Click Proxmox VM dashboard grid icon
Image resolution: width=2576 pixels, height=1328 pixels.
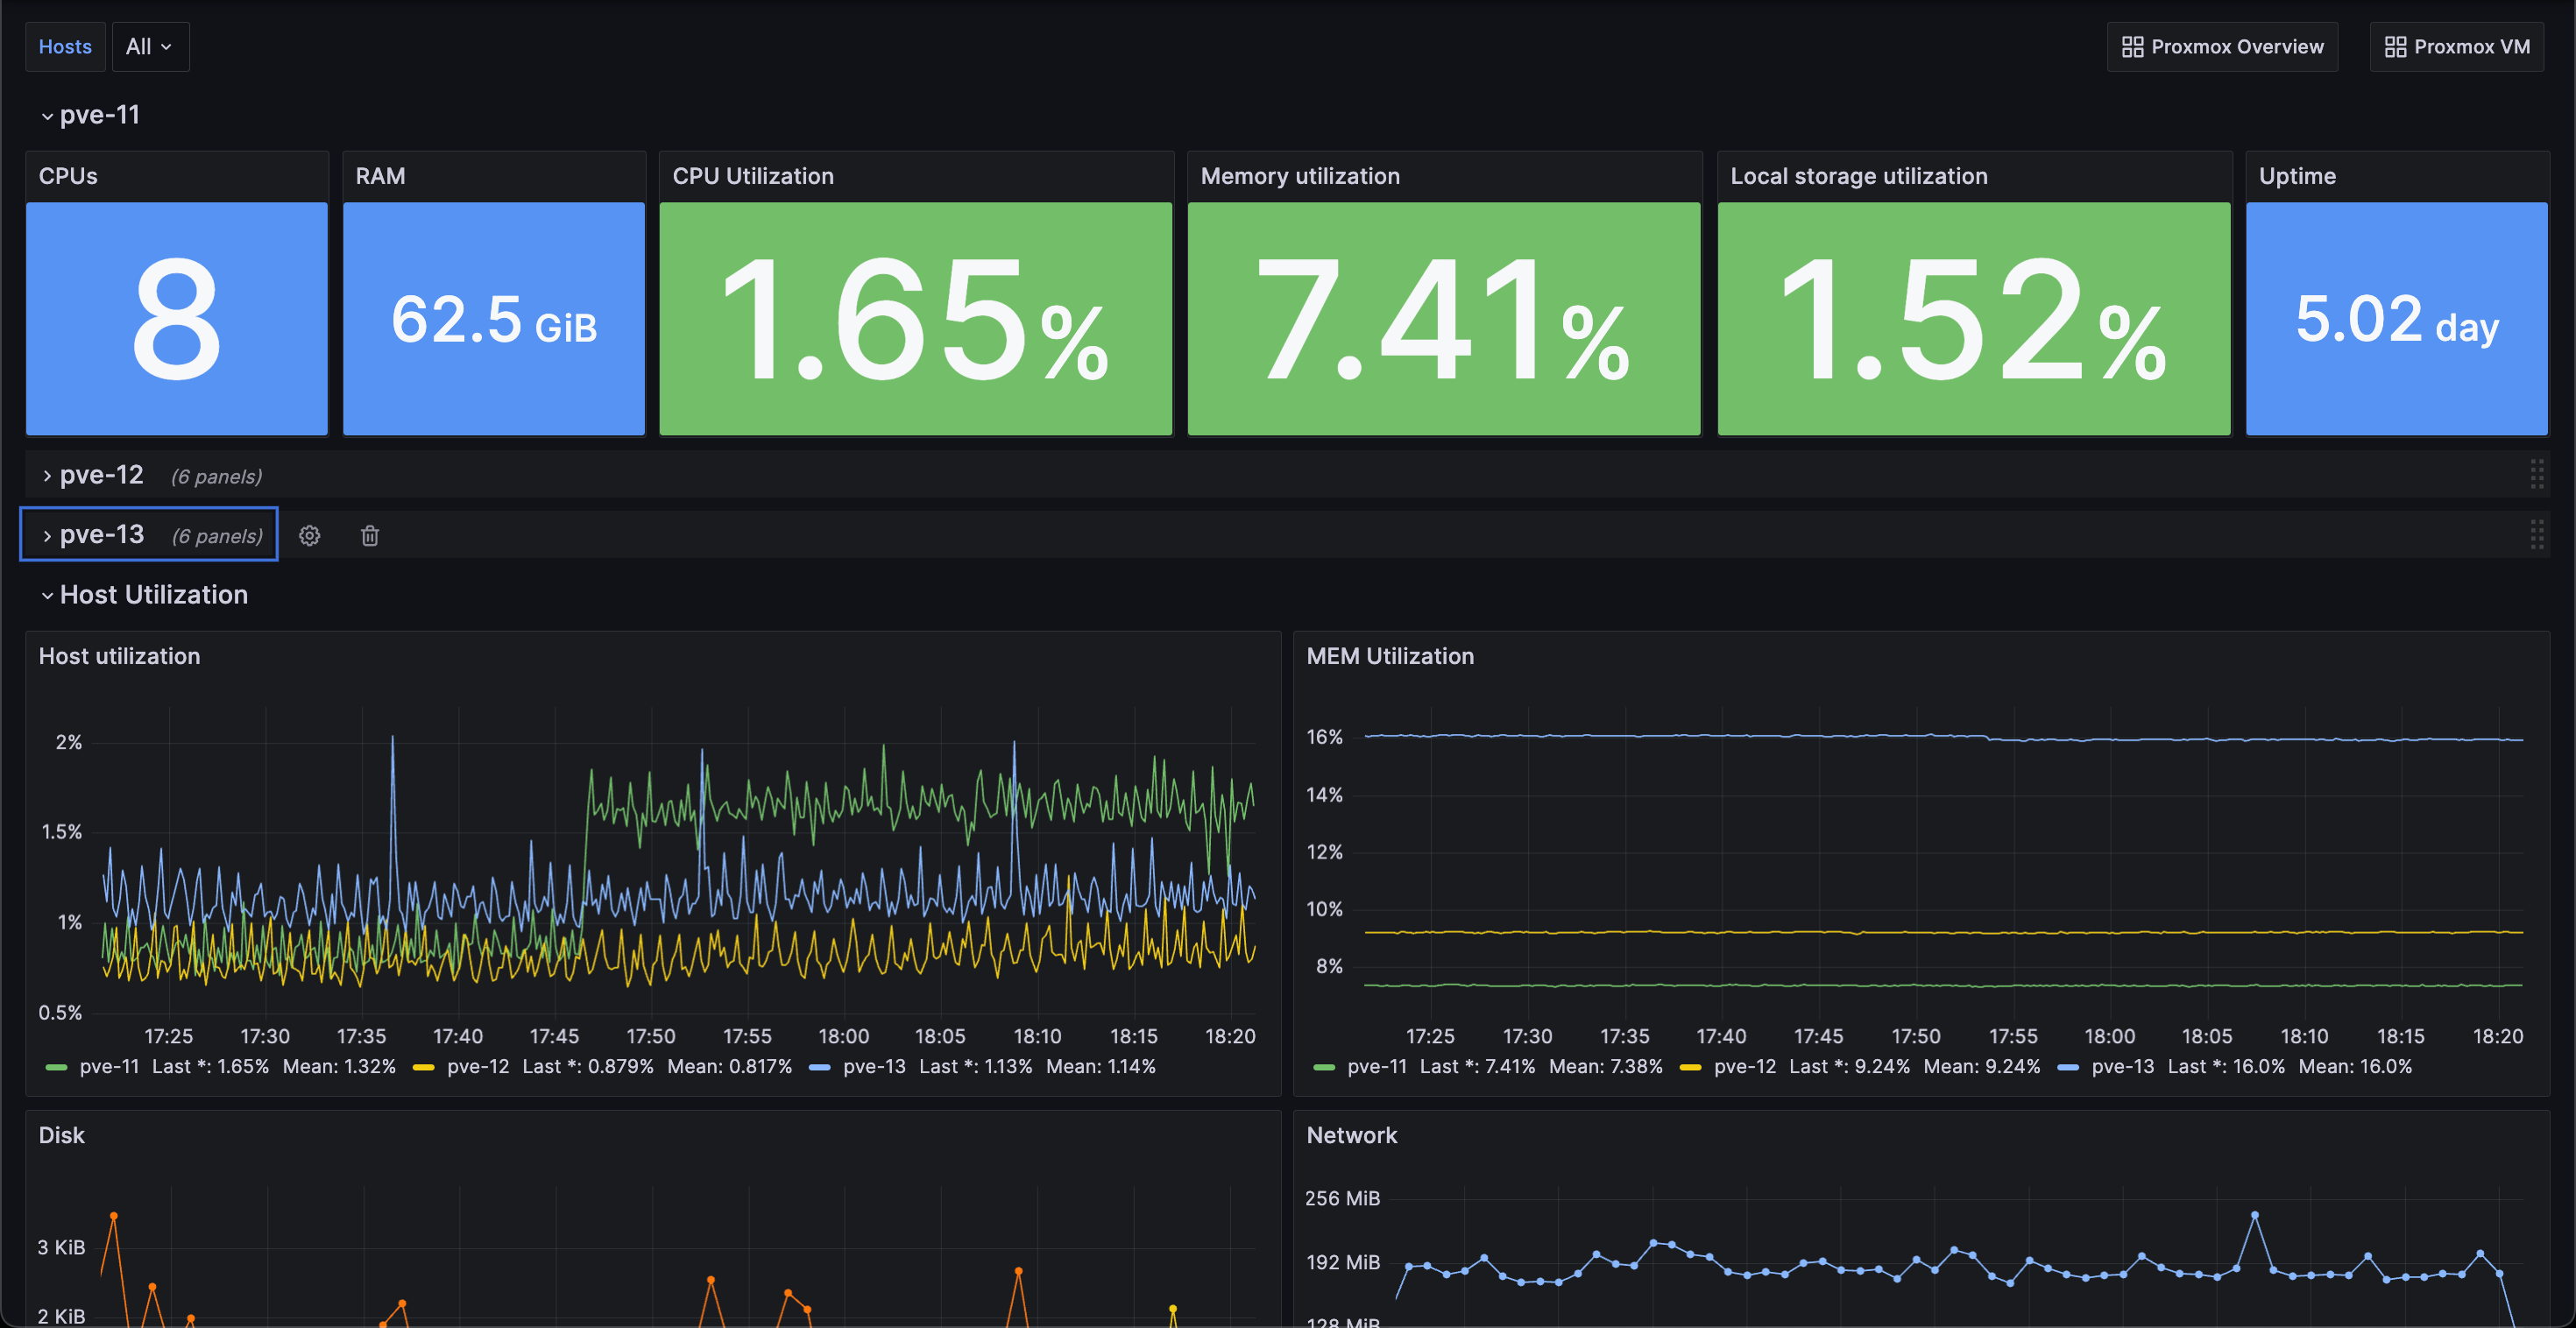point(2395,47)
